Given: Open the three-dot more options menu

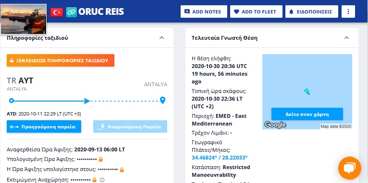Looking at the screenshot, I should (x=348, y=11).
